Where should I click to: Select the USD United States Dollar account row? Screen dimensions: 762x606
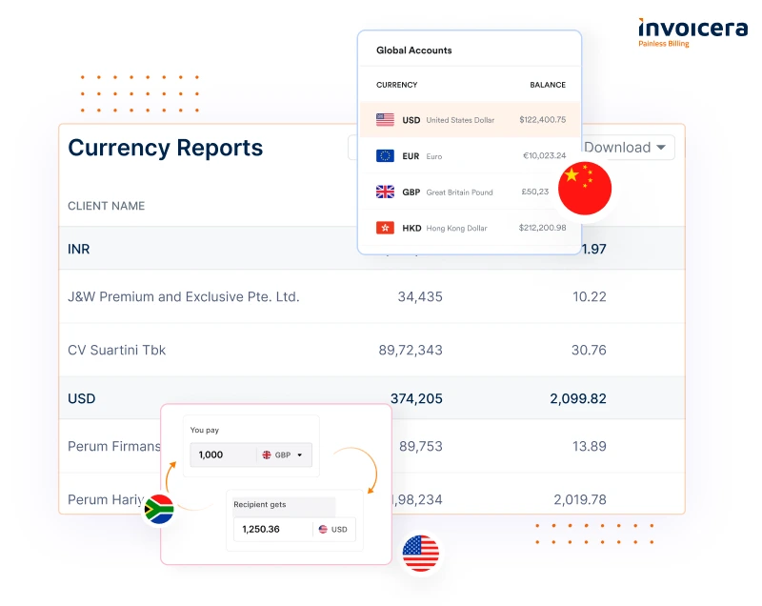470,119
